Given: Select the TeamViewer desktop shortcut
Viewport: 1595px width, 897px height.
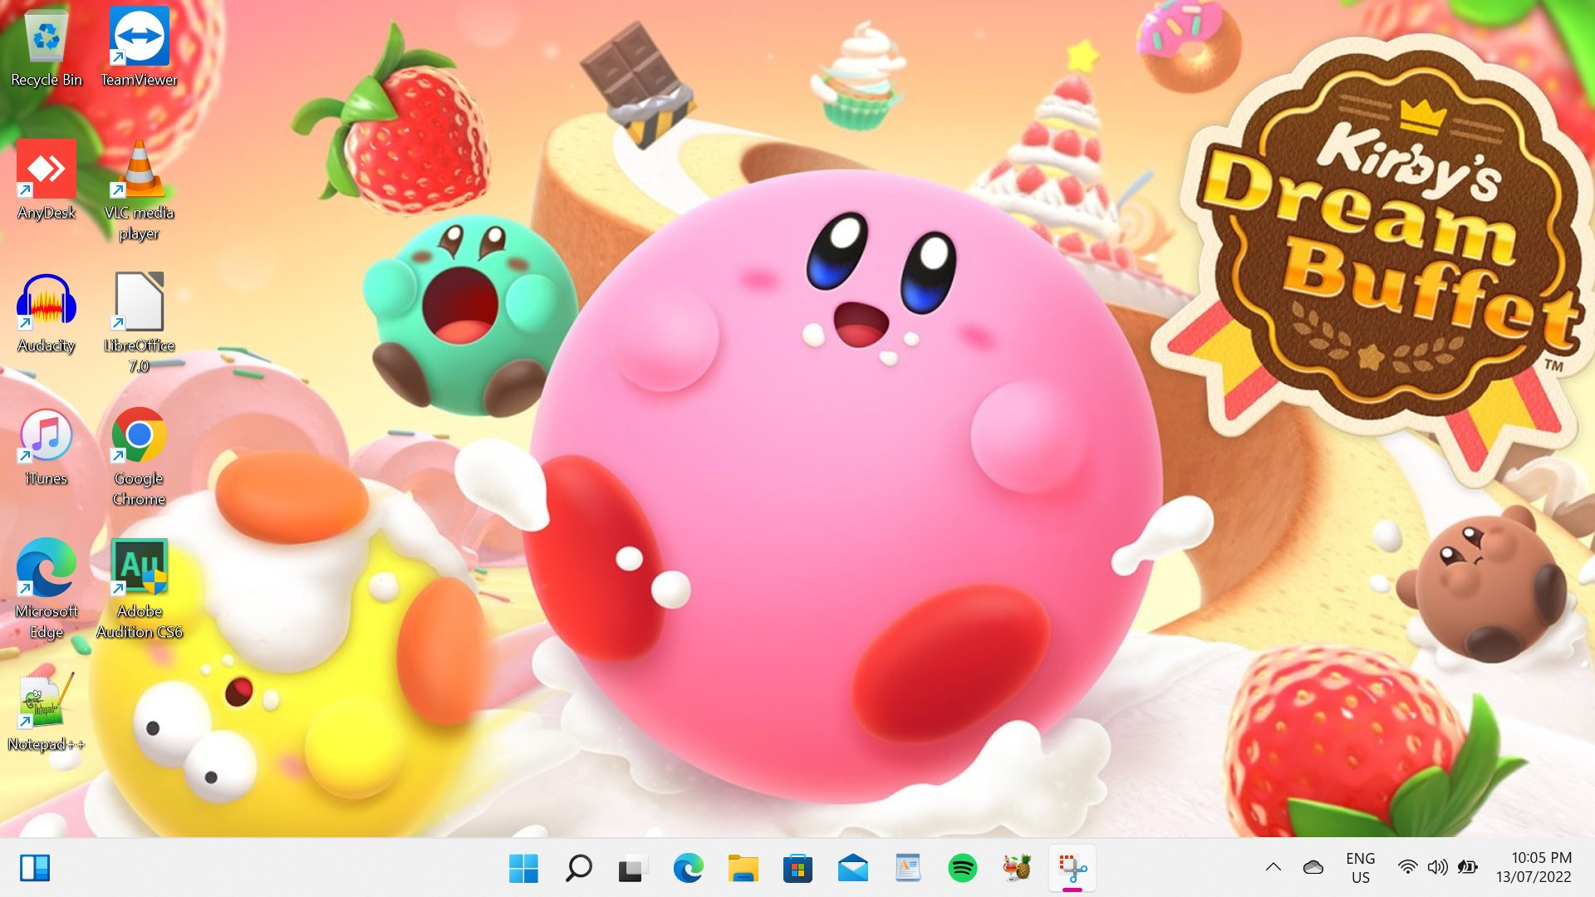Looking at the screenshot, I should [x=139, y=48].
